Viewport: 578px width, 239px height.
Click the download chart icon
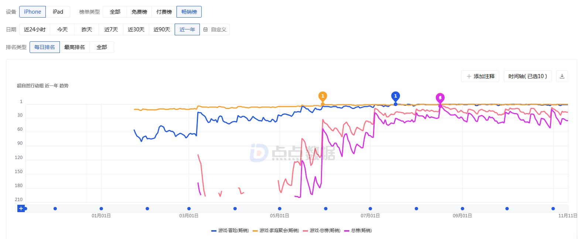click(562, 76)
